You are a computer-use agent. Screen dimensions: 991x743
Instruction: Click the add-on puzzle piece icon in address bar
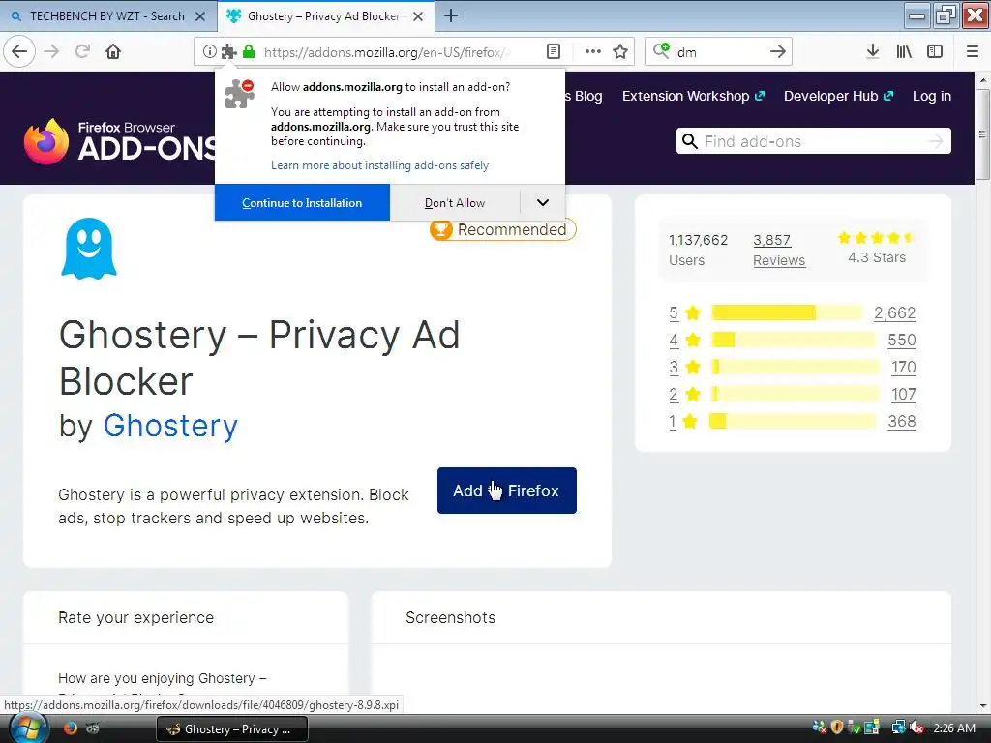point(228,52)
